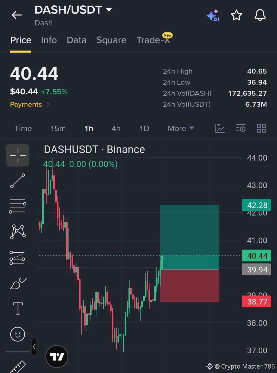Viewport: 277px width, 373px height.
Task: Select the 1h timeframe
Action: pos(89,128)
